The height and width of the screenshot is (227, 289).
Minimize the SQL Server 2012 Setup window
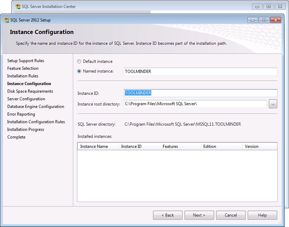click(x=253, y=20)
